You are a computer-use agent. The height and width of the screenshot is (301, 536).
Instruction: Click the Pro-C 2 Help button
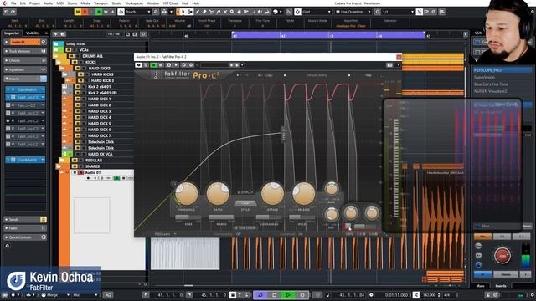point(368,75)
